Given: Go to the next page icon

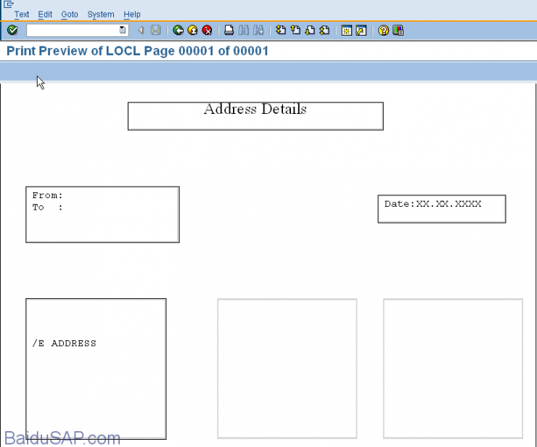Looking at the screenshot, I should pos(310,30).
